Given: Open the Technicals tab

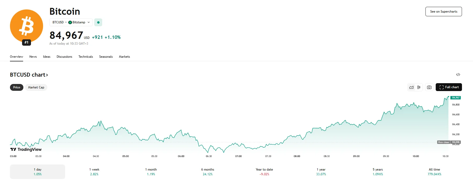Looking at the screenshot, I should coord(86,57).
